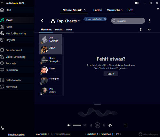Select Alle Künstler in artist list
160x137 pixels.
tap(51, 39)
